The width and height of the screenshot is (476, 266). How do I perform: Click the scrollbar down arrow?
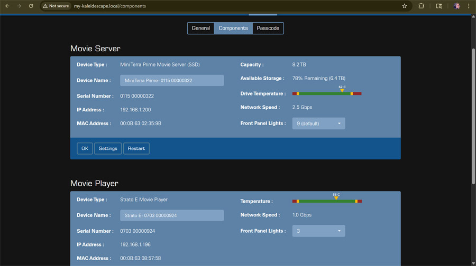(473, 263)
